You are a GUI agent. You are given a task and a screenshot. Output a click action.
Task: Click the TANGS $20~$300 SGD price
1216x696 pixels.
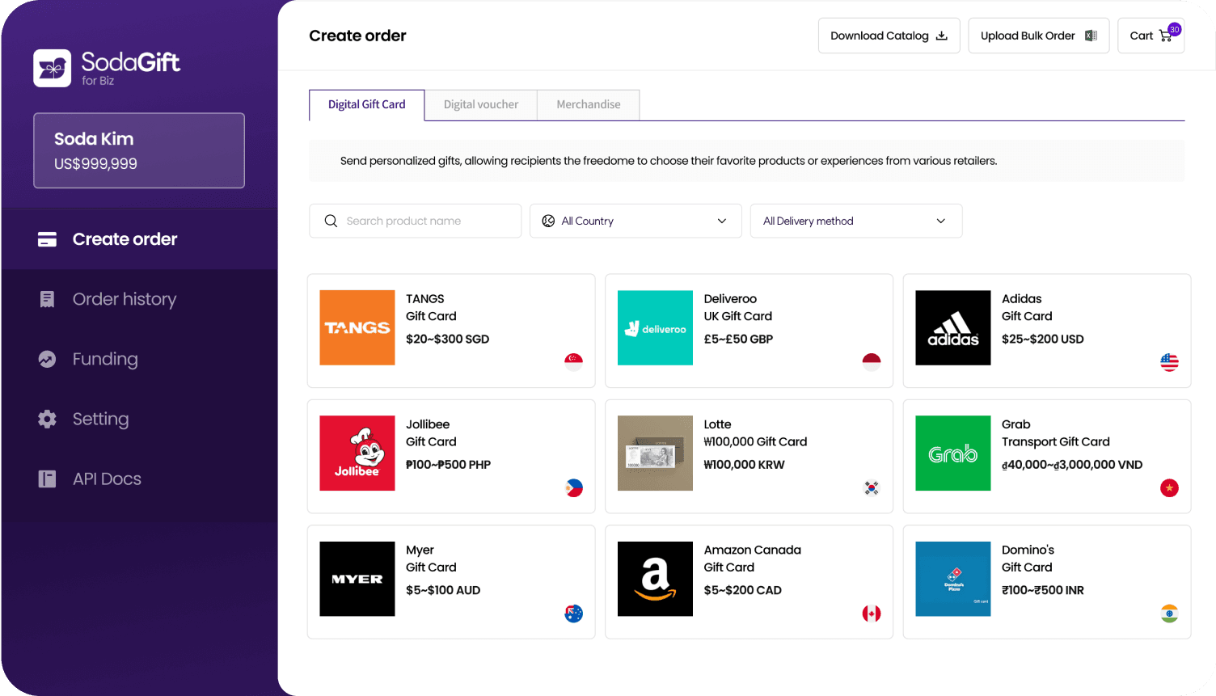click(x=448, y=340)
